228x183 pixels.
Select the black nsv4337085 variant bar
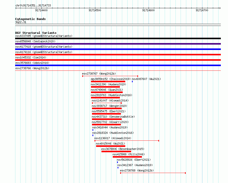118,38
